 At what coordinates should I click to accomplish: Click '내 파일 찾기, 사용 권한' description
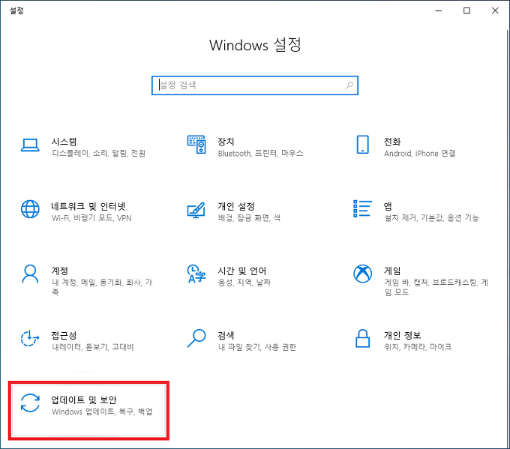coord(257,347)
